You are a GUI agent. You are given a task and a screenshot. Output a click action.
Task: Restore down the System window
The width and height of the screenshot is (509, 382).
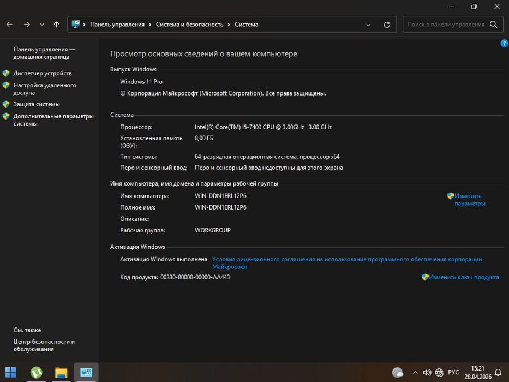click(x=474, y=7)
